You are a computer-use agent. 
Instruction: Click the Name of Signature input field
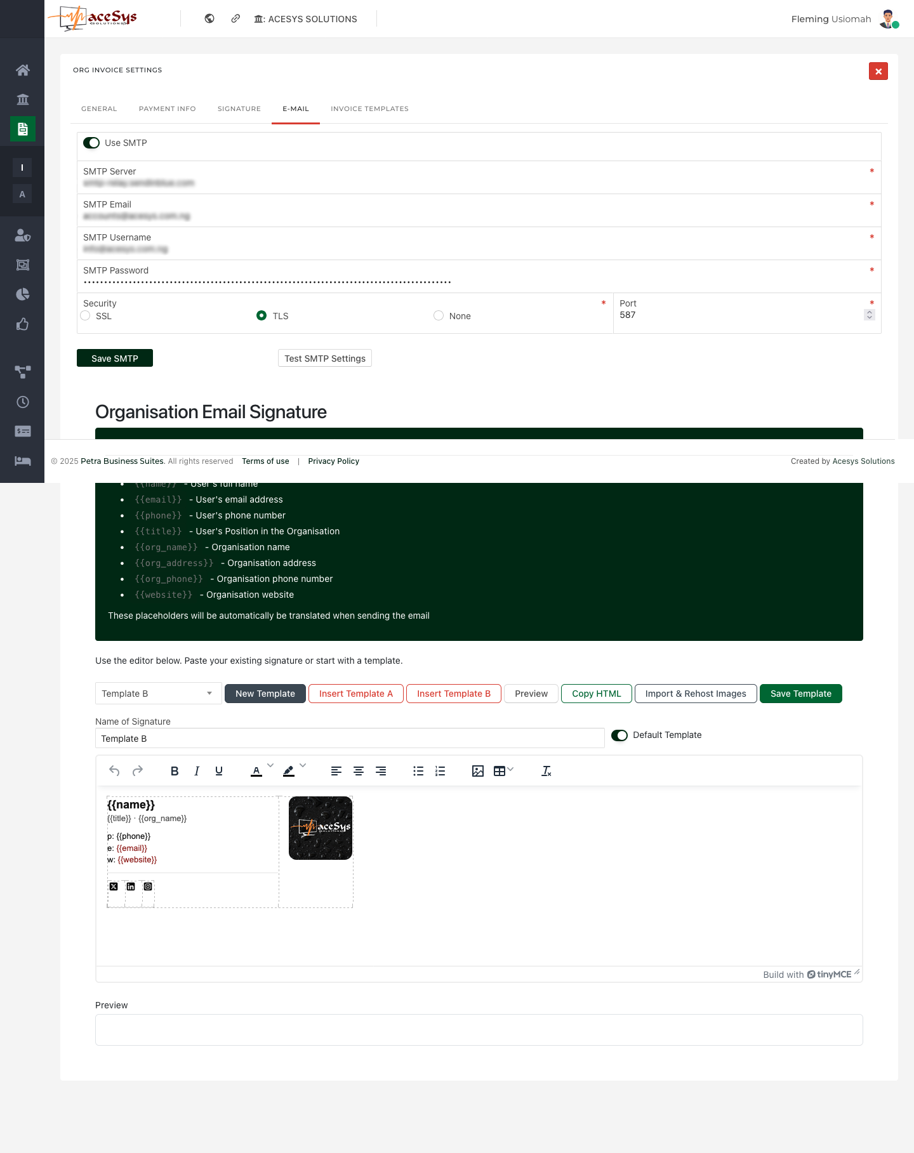click(x=349, y=739)
